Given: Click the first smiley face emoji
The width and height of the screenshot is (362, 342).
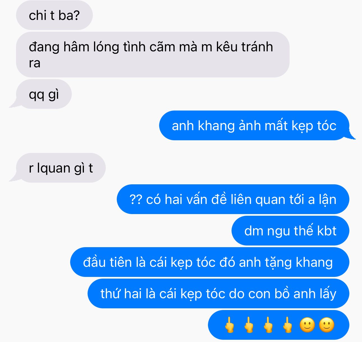Looking at the screenshot, I should (307, 325).
